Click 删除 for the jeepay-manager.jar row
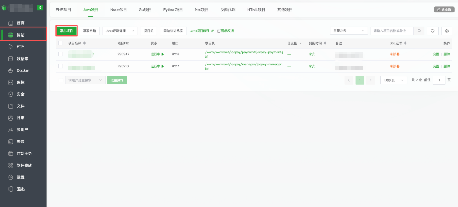Viewport: 458px width, 207px height. (447, 67)
